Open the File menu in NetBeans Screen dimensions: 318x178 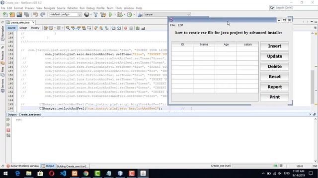click(x=3, y=8)
